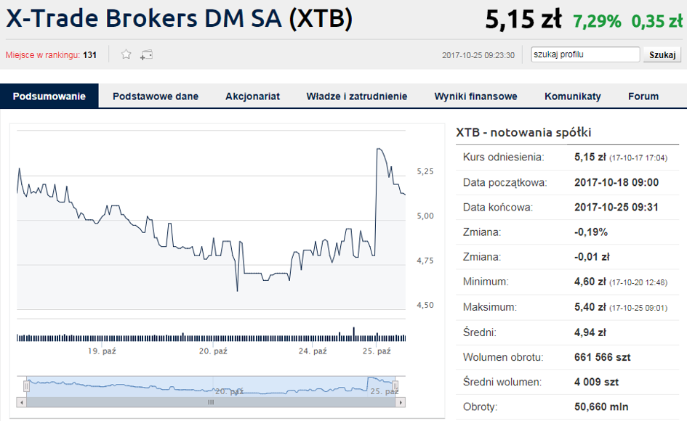
Task: Grab the left range handle of navigator
Action: [26, 386]
